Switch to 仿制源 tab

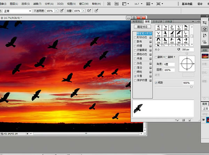click(x=169, y=21)
